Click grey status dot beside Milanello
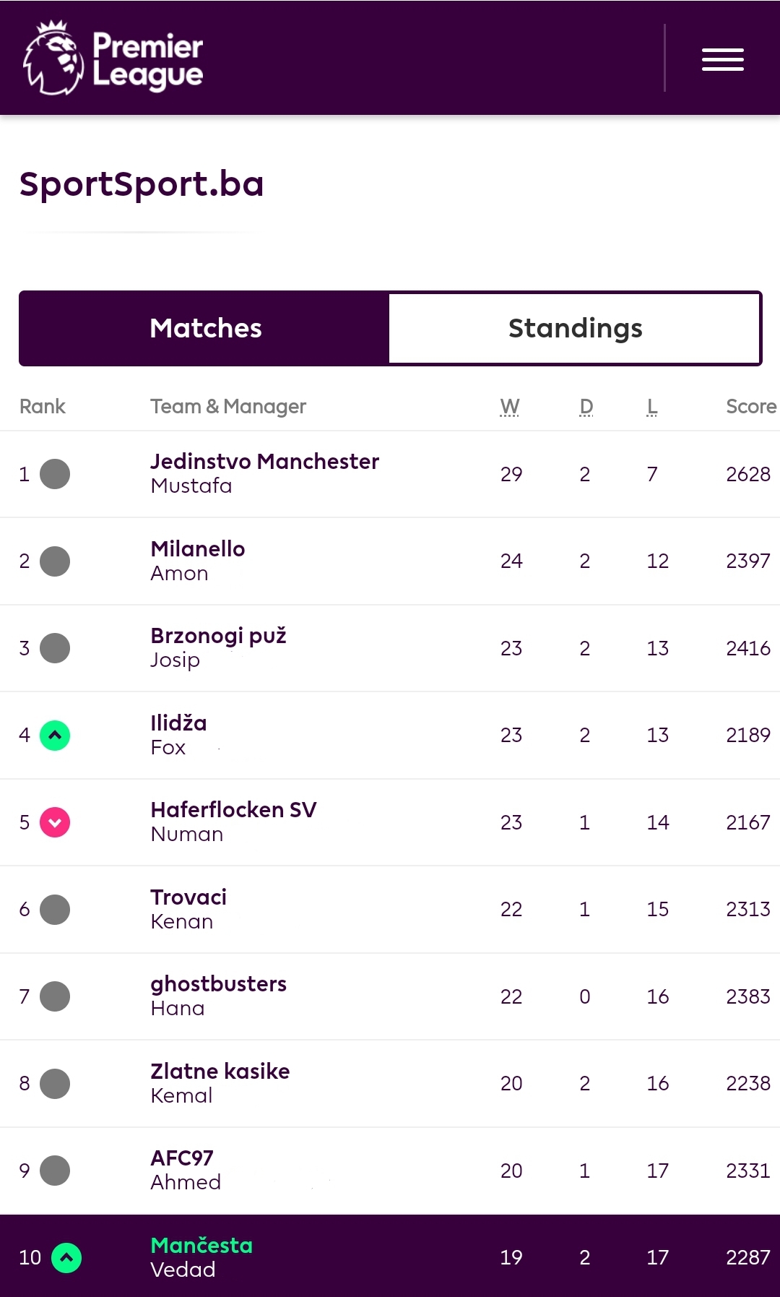Image resolution: width=780 pixels, height=1297 pixels. click(x=55, y=561)
